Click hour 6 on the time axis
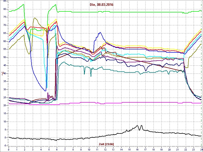203x152 pixels. [57, 149]
